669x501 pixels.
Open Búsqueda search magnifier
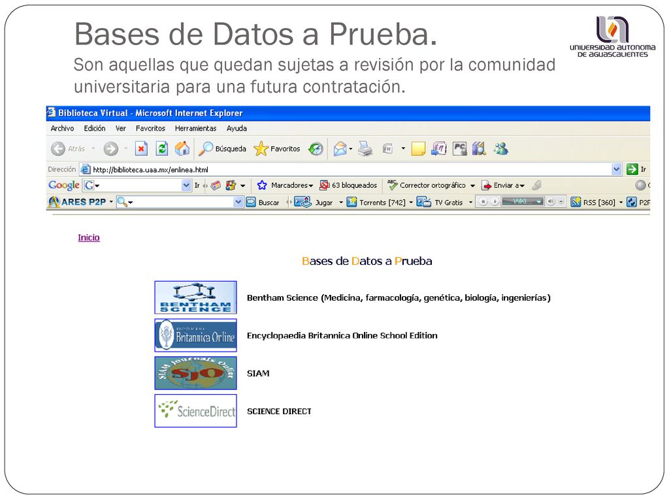click(223, 149)
